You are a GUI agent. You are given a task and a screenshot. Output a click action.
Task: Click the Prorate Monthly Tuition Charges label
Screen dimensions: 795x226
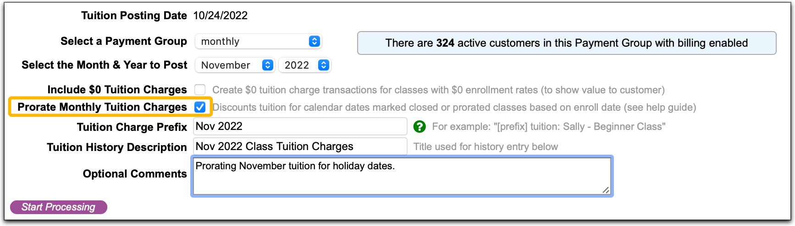[x=102, y=107]
